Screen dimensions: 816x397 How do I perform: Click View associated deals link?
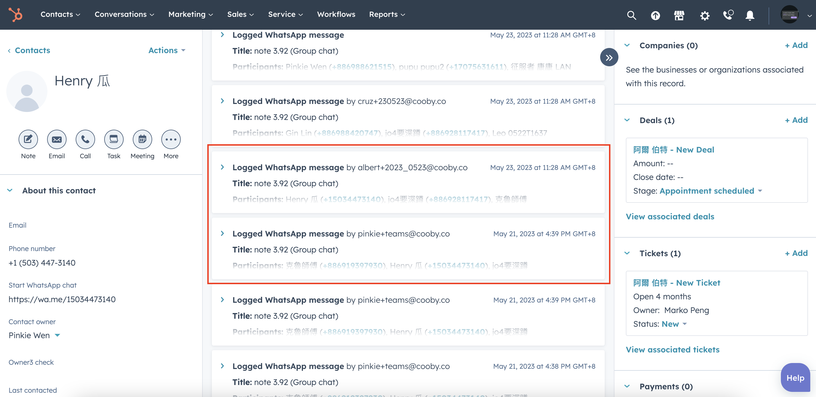(670, 216)
